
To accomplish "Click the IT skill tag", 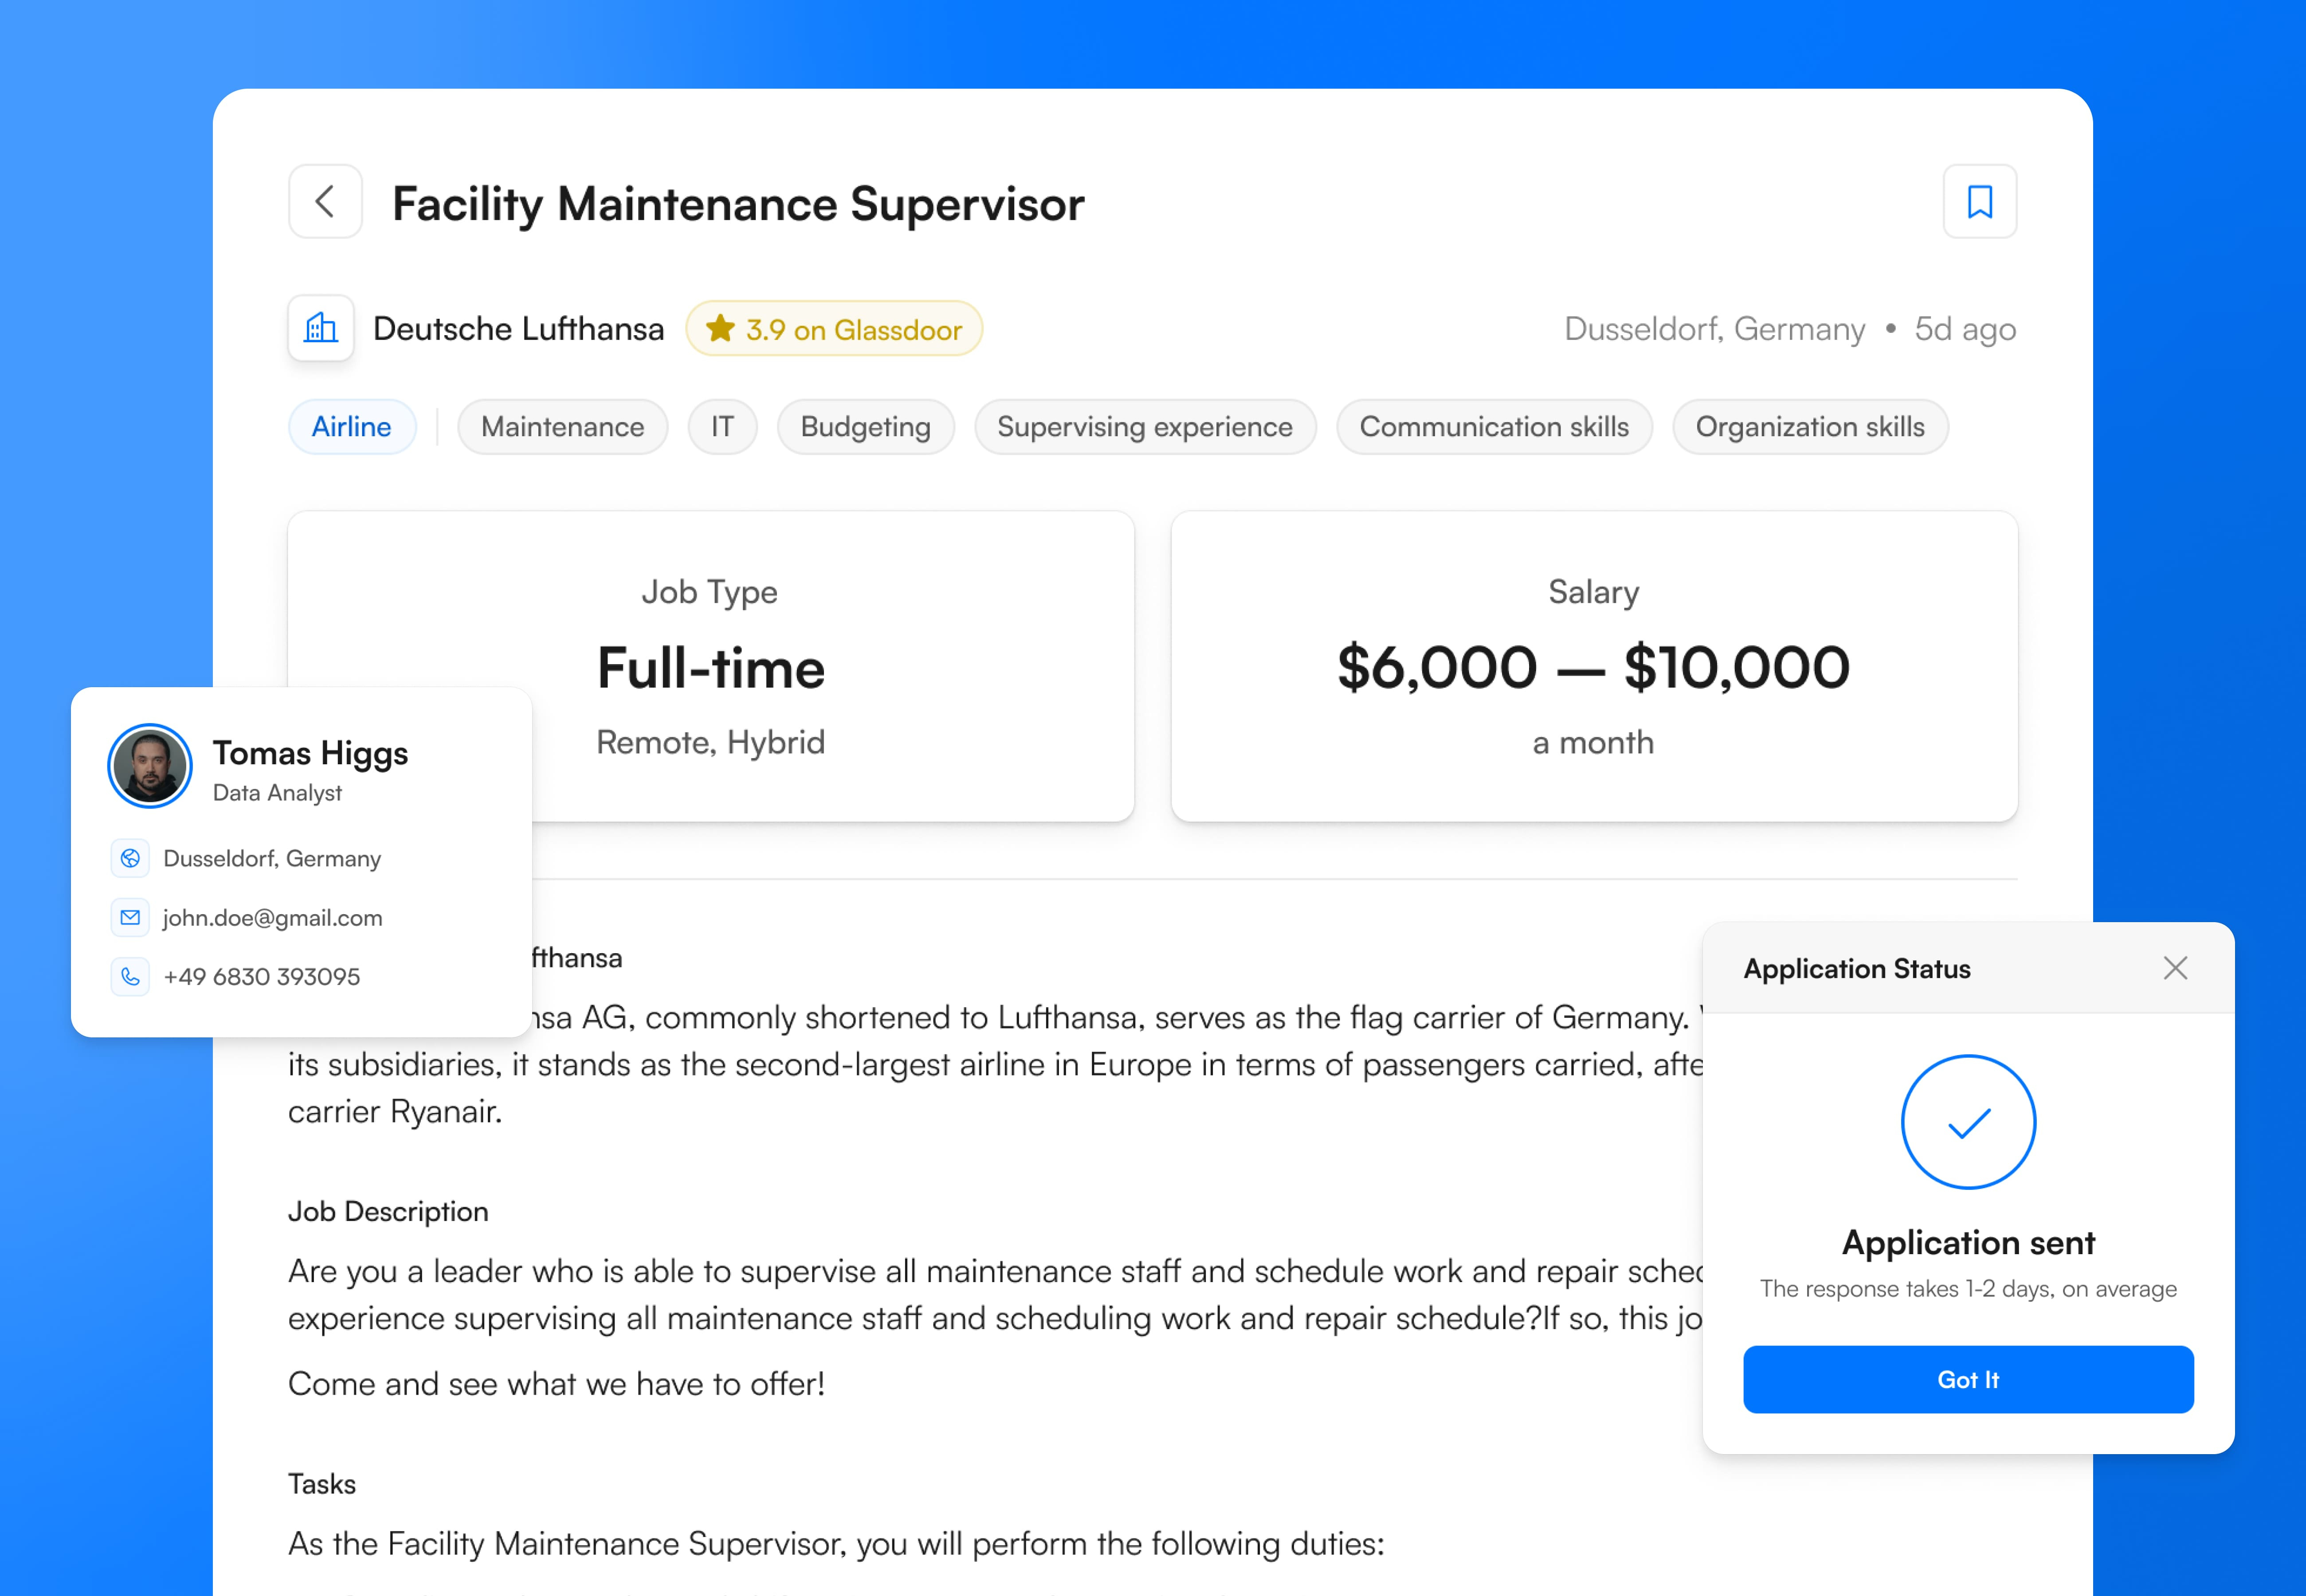I will pos(722,427).
